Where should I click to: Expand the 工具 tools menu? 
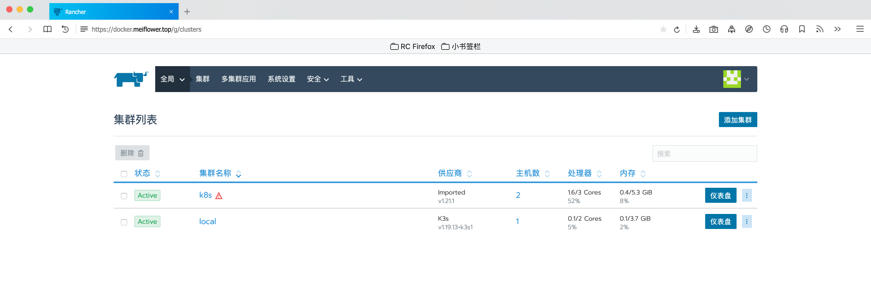[x=351, y=79]
